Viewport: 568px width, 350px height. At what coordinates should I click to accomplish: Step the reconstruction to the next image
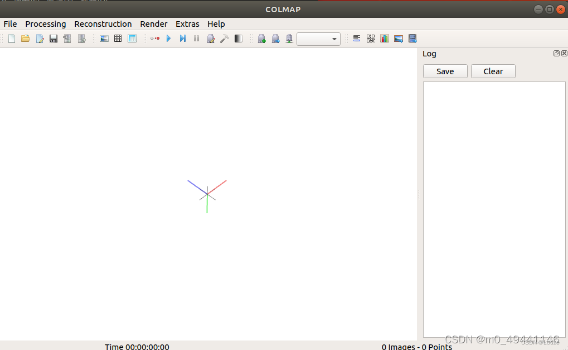(183, 38)
